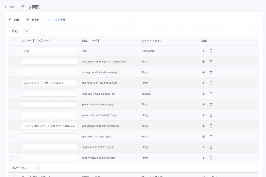The image size is (266, 177).
Task: Remove engine at idle field with trash icon
Action: [x=211, y=147]
